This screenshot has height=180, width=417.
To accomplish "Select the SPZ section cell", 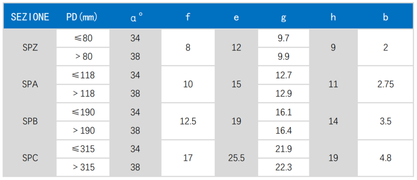I will (x=30, y=47).
